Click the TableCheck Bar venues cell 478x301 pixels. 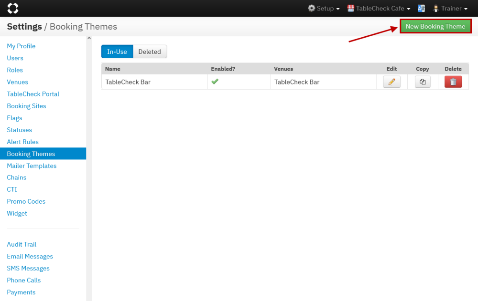point(324,82)
